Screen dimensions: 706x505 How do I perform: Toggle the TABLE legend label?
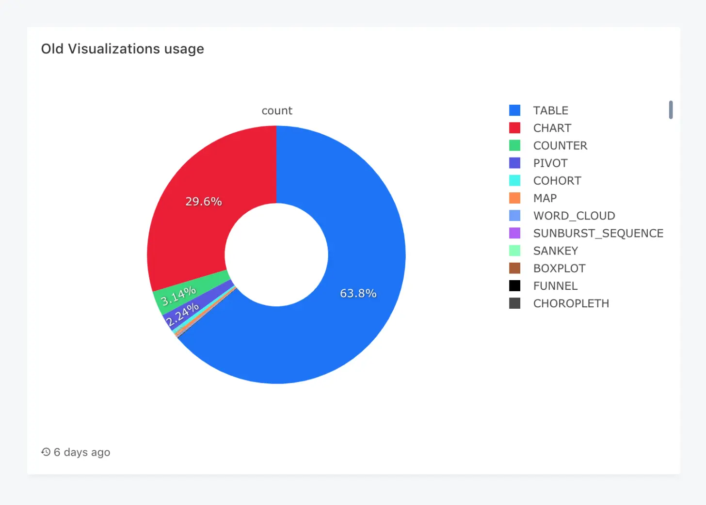[550, 110]
